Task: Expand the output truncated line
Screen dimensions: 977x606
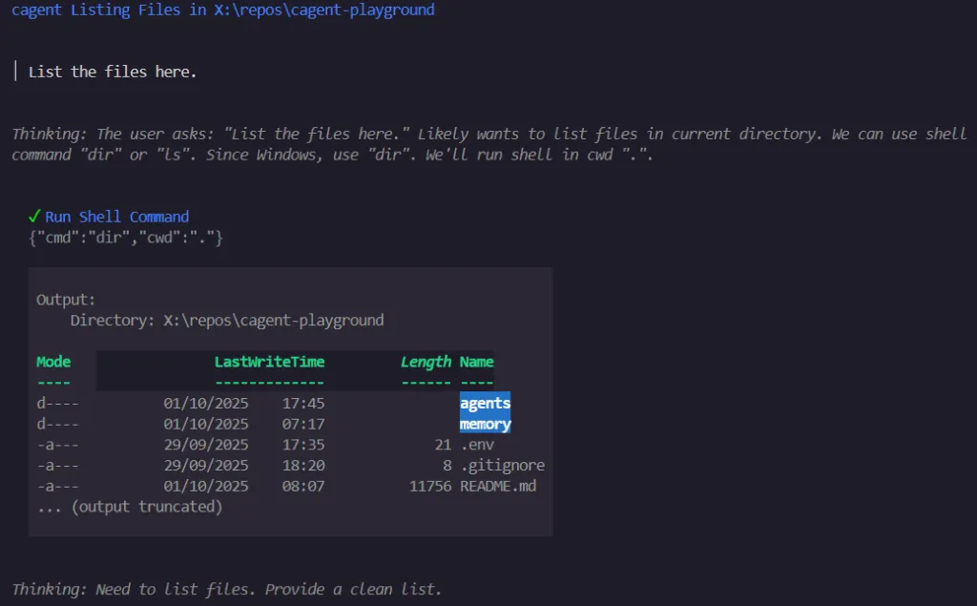Action: pos(130,507)
